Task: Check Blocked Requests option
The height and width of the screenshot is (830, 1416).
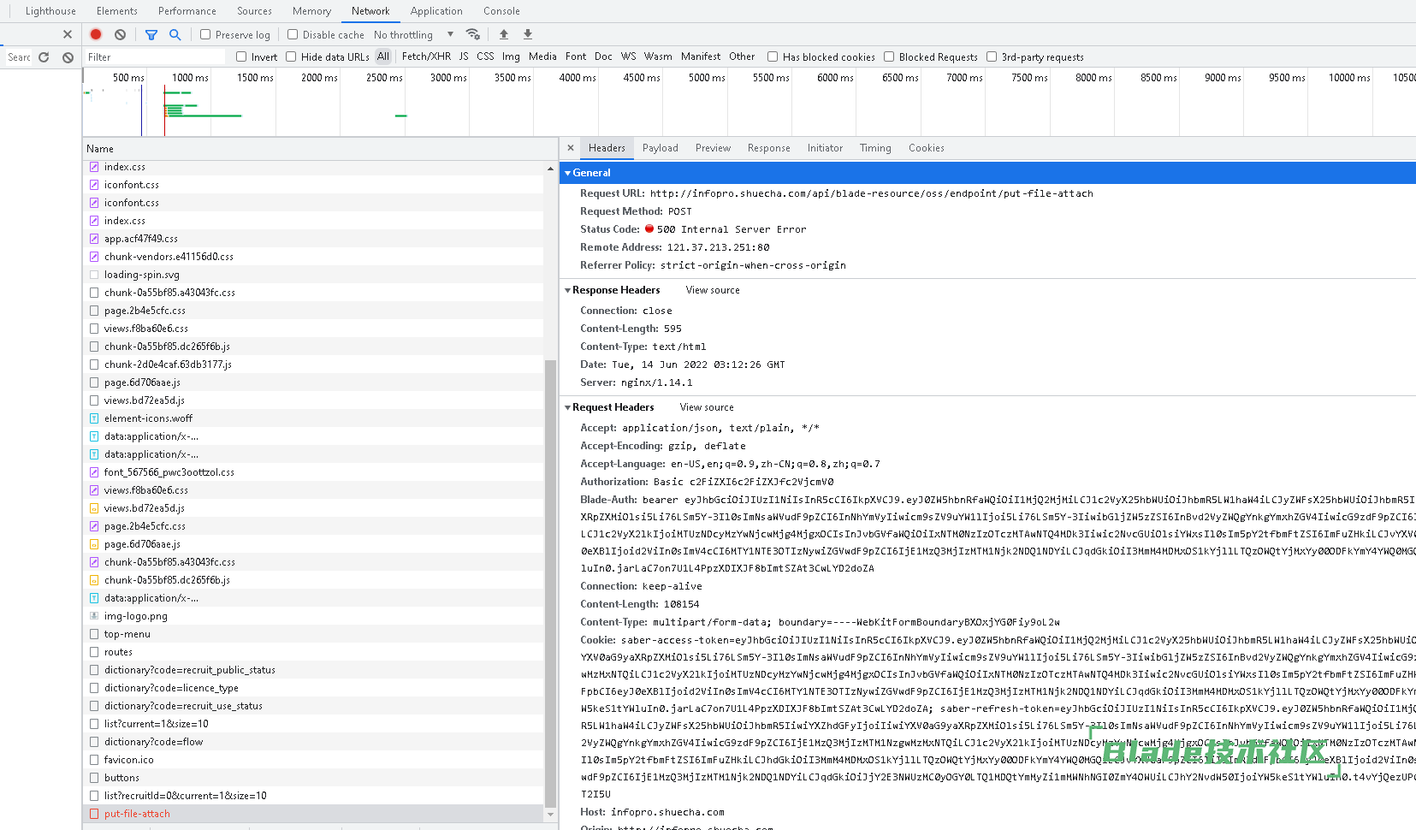Action: coord(889,56)
